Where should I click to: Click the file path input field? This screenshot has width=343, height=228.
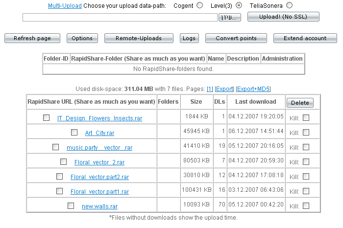click(120, 17)
